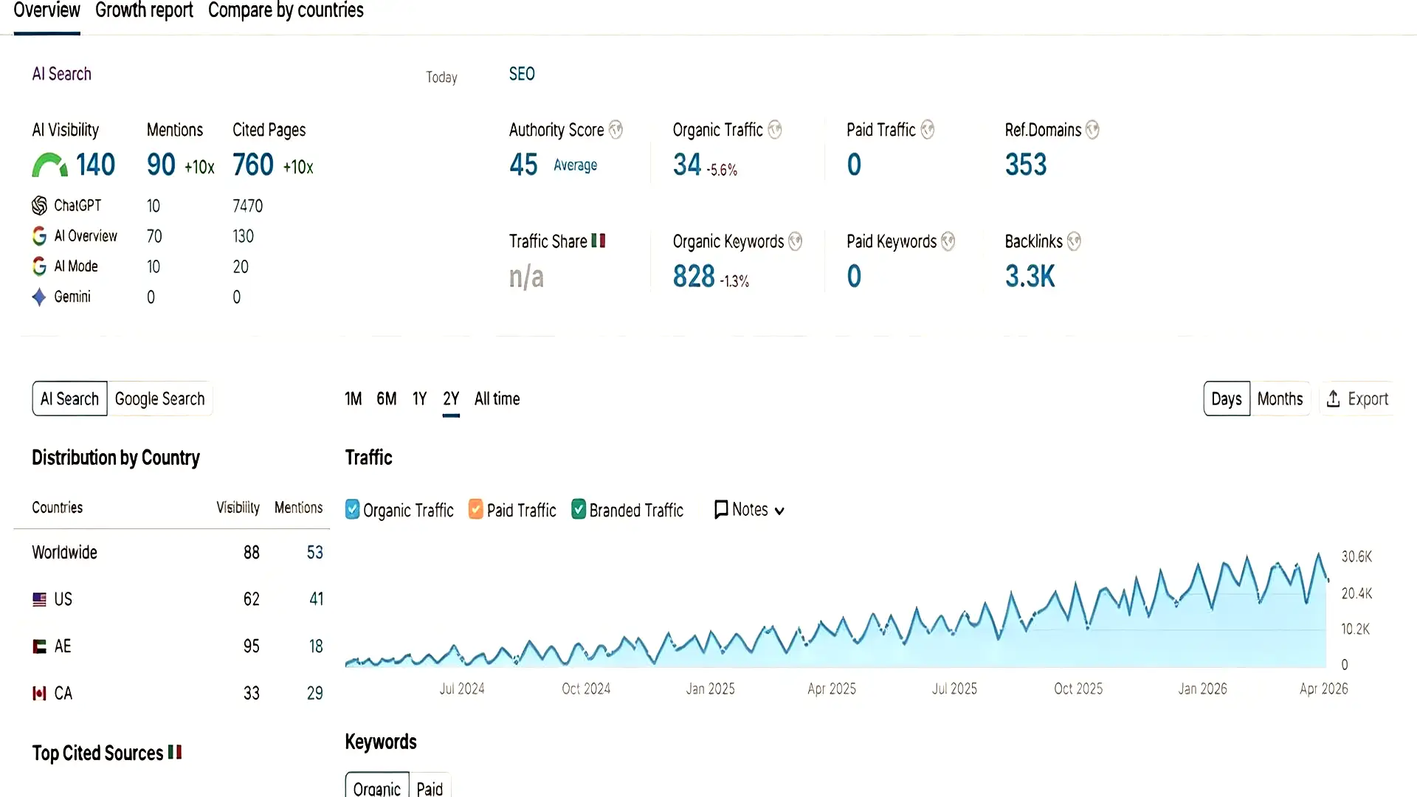
Task: Toggle the Paid Traffic checkbox
Action: click(x=476, y=509)
